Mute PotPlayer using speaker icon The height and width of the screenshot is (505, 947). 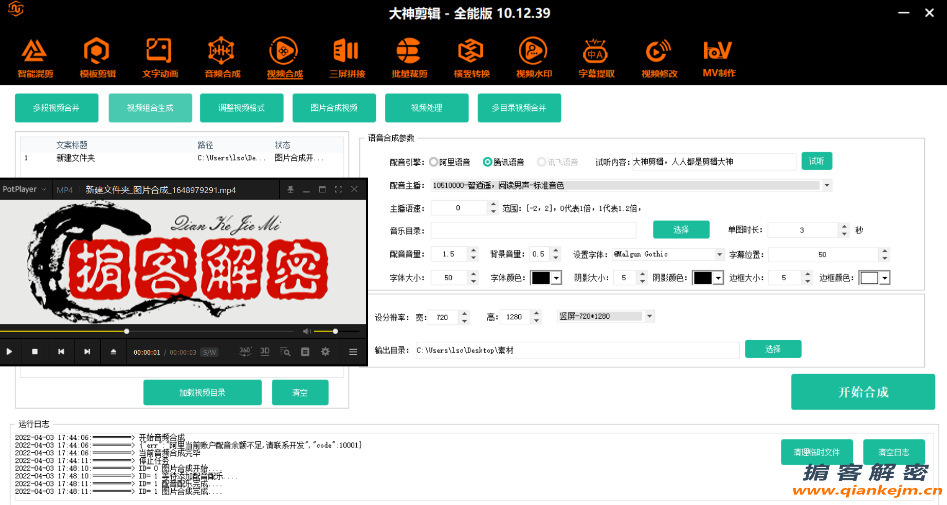[x=307, y=332]
